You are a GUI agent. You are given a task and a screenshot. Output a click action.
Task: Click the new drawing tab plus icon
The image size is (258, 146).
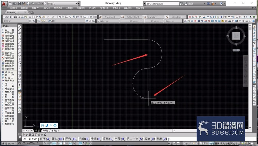point(31,12)
